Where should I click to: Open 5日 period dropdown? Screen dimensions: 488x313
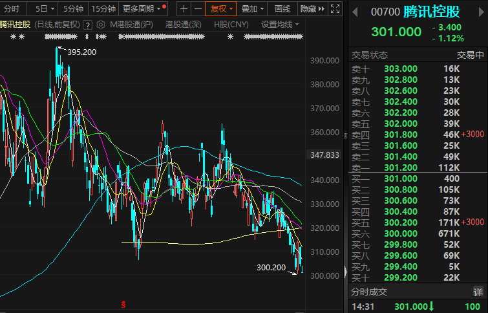coord(45,9)
